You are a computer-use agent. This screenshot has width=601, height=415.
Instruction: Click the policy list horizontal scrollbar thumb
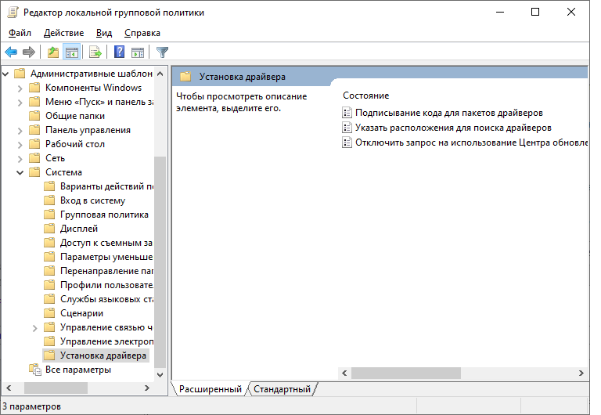click(406, 373)
